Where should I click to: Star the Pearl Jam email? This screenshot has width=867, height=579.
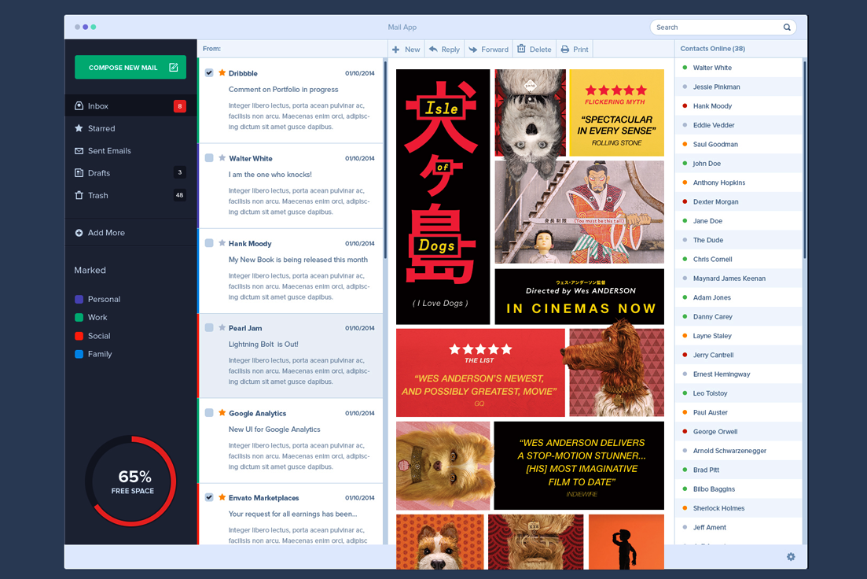(x=222, y=328)
